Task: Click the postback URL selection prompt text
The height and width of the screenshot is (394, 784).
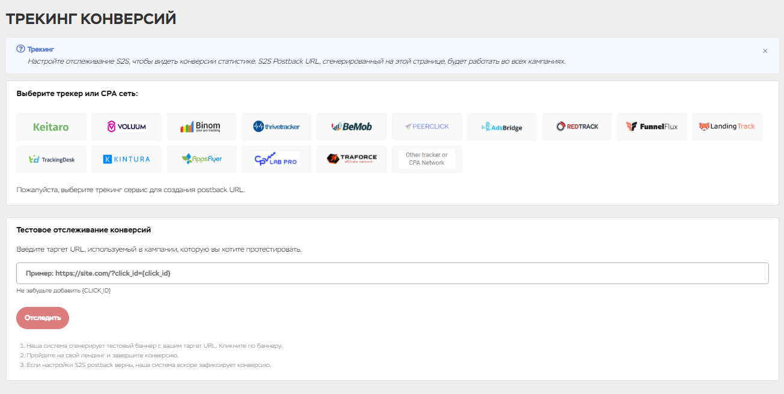Action: point(131,190)
